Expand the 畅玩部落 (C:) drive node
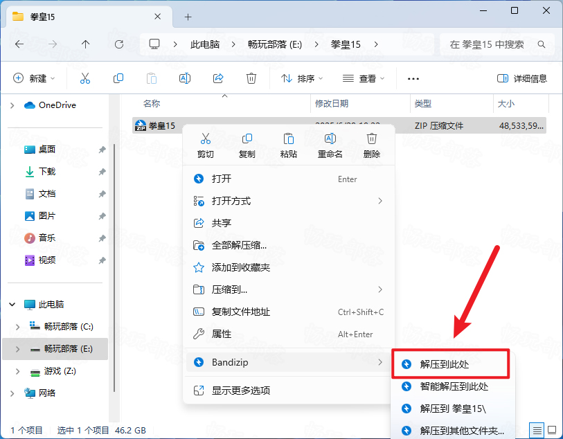Screen dimensions: 563x439 [x=17, y=327]
